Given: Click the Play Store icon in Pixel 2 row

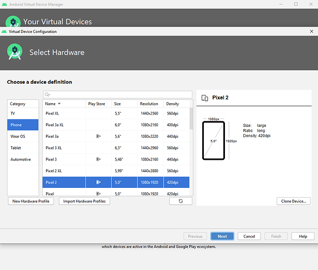Looking at the screenshot, I should click(98, 182).
